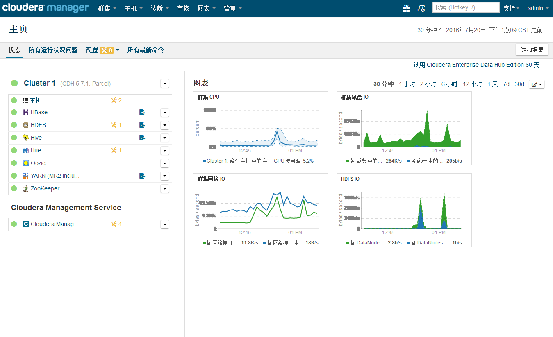Open the YARN actions dropdown arrow
553x337 pixels.
(x=165, y=176)
